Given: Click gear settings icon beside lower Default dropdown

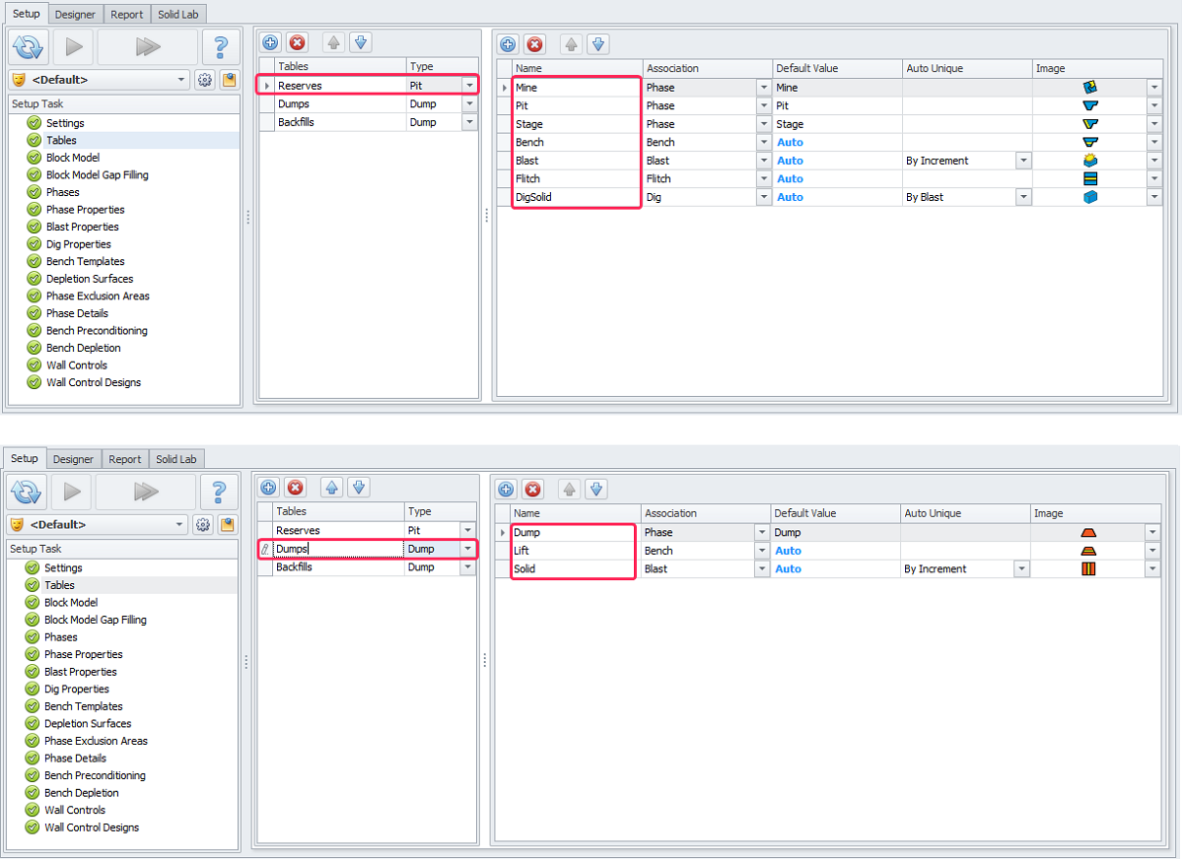Looking at the screenshot, I should tap(203, 524).
